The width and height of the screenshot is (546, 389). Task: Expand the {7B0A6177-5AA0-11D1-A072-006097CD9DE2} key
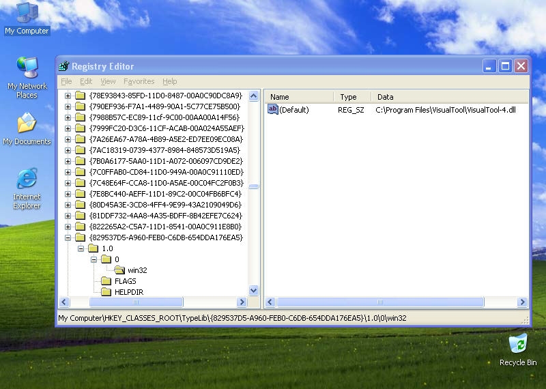click(x=68, y=161)
